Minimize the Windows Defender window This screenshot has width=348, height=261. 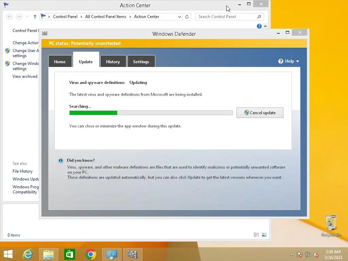tap(278, 33)
